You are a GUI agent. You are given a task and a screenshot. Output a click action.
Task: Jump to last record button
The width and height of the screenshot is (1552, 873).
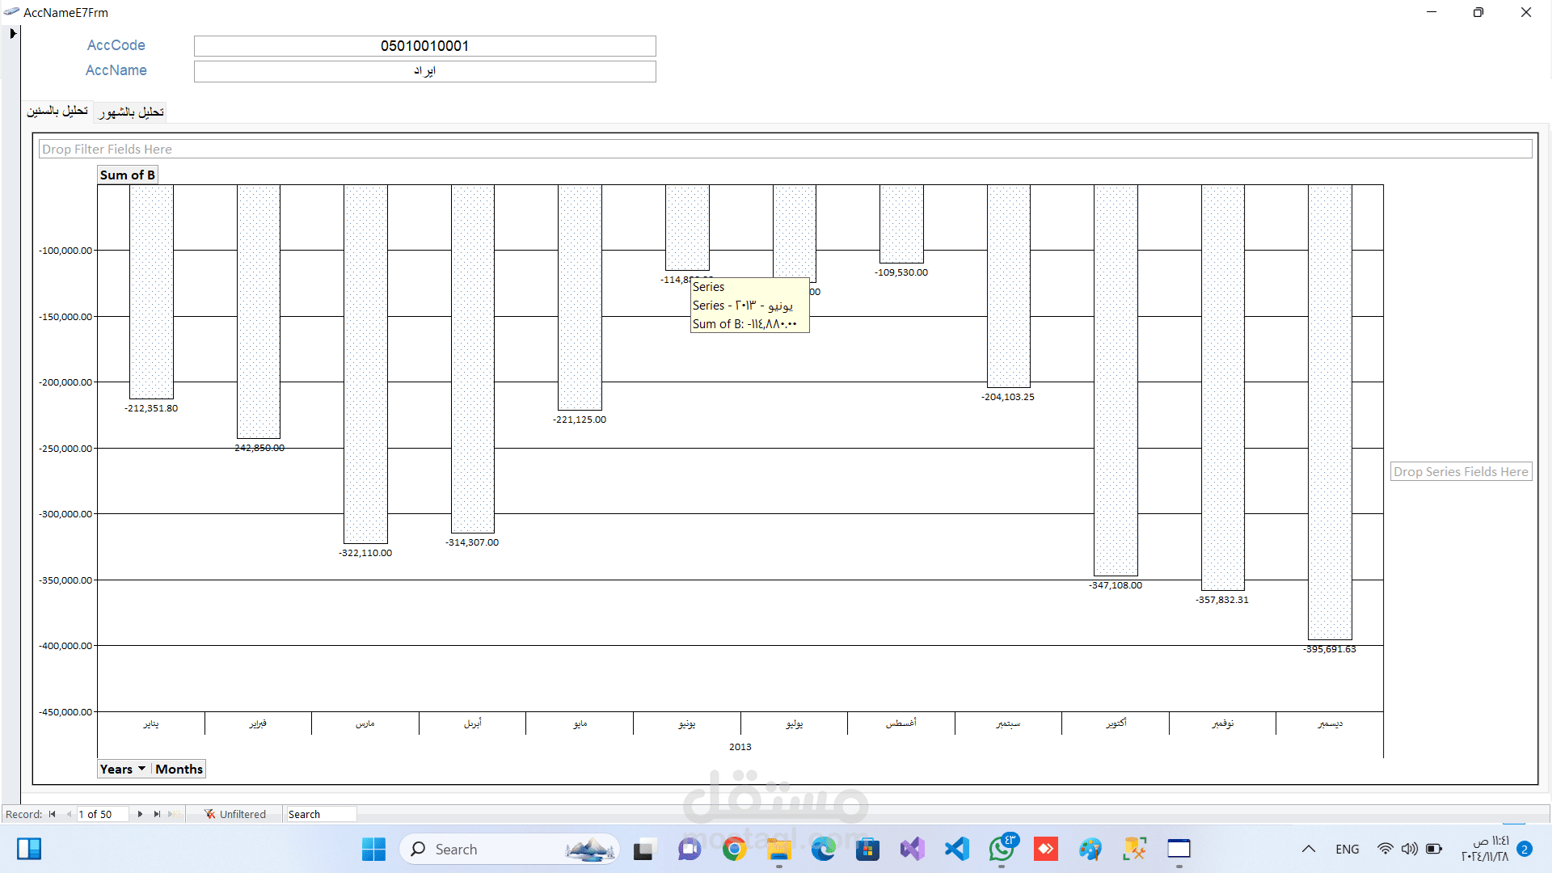[157, 814]
